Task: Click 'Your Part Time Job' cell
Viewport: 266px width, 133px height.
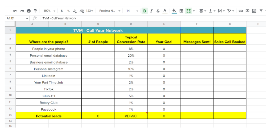Action: pyautogui.click(x=49, y=82)
